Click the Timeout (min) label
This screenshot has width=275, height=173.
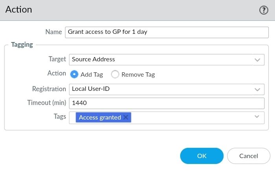pos(46,103)
